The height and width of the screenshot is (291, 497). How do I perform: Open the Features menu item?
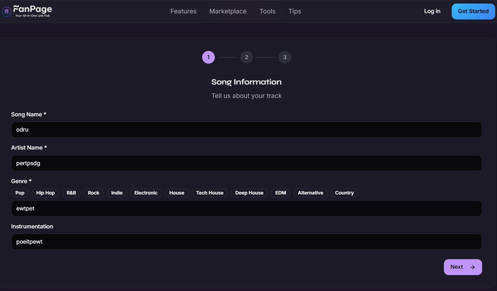[x=183, y=11]
